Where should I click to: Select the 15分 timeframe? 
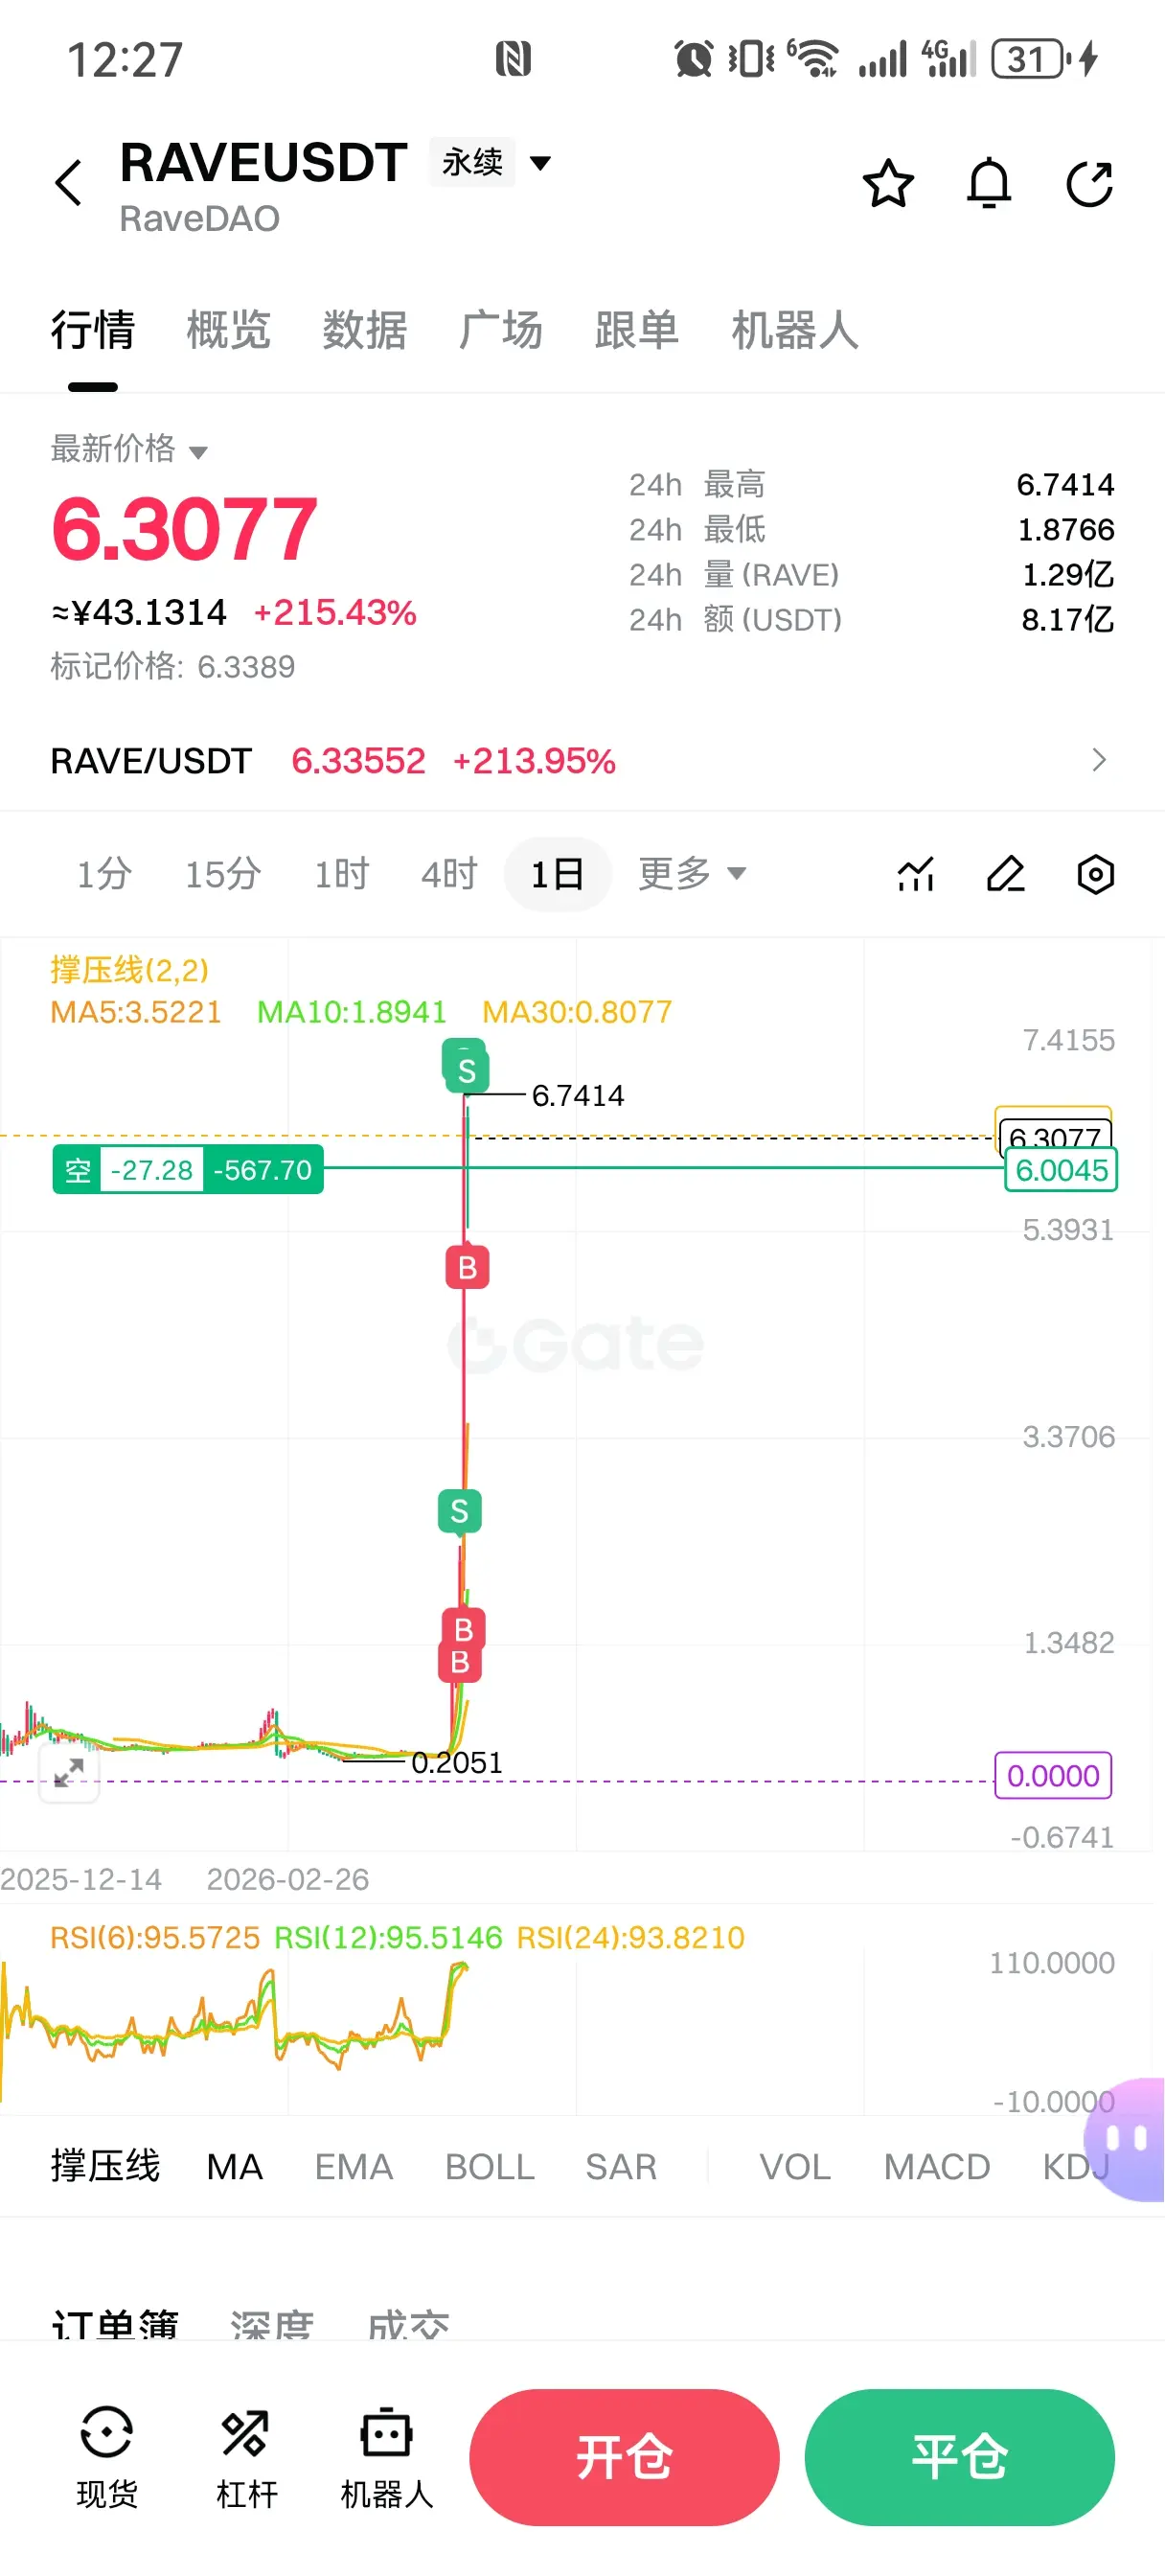point(223,874)
